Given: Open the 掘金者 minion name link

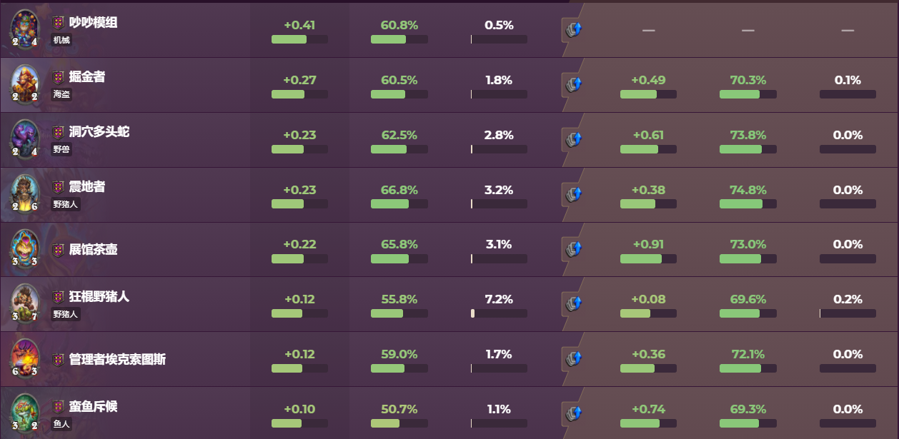Looking at the screenshot, I should (x=87, y=77).
